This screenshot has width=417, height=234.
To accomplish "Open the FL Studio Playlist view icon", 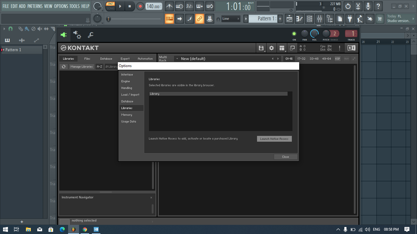I will coord(289,19).
